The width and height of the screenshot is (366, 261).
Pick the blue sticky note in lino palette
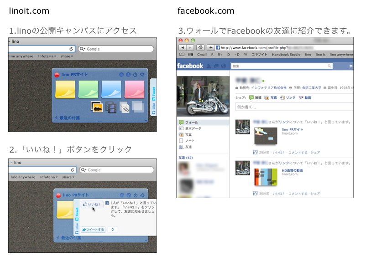[x=111, y=89]
